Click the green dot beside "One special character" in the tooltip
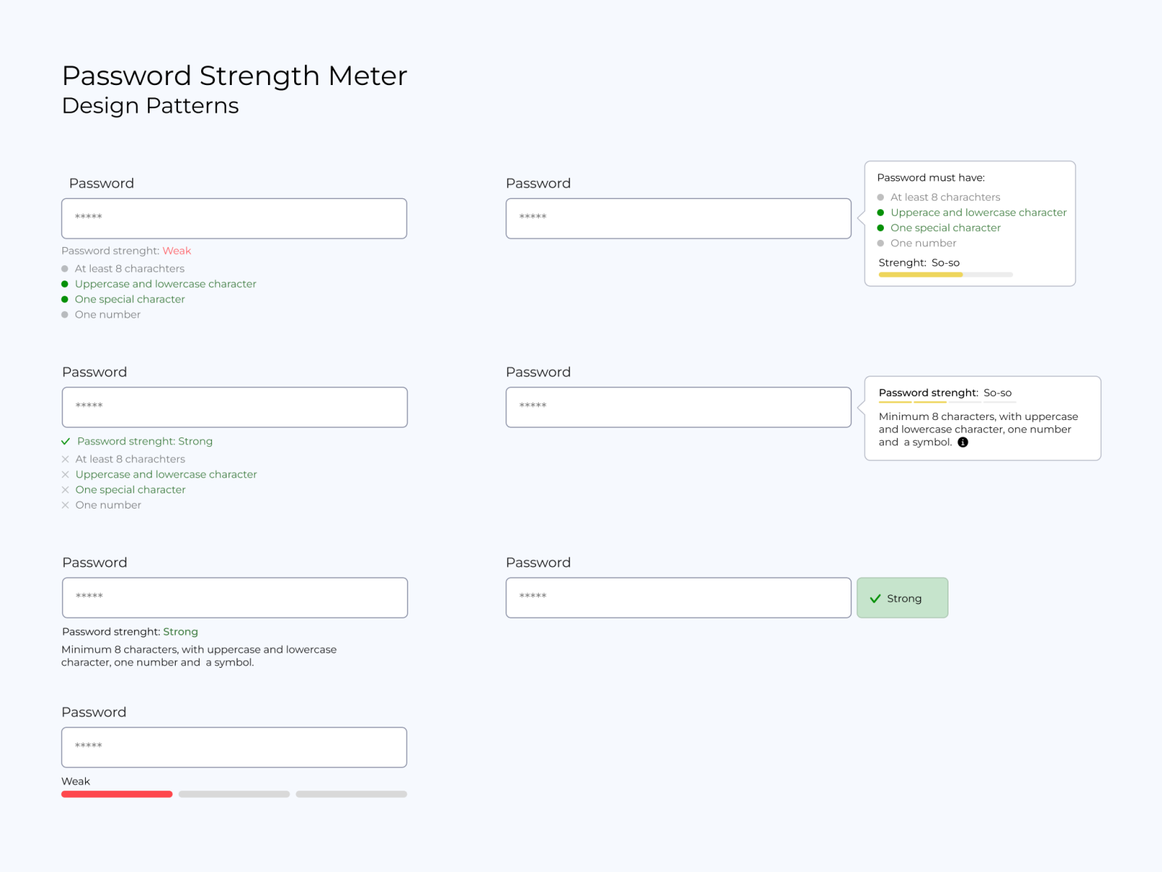Image resolution: width=1162 pixels, height=872 pixels. pyautogui.click(x=881, y=228)
